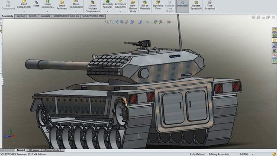Viewport: 277px width, 156px height.
Task: Click Dynamic Annotation Views icon
Action: pyautogui.click(x=127, y=22)
